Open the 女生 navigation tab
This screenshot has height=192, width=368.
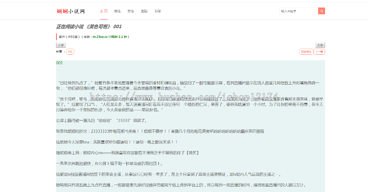[131, 11]
